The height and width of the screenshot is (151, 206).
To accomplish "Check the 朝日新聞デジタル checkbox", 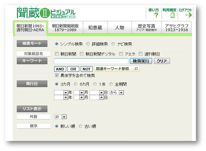I will point(82,54).
